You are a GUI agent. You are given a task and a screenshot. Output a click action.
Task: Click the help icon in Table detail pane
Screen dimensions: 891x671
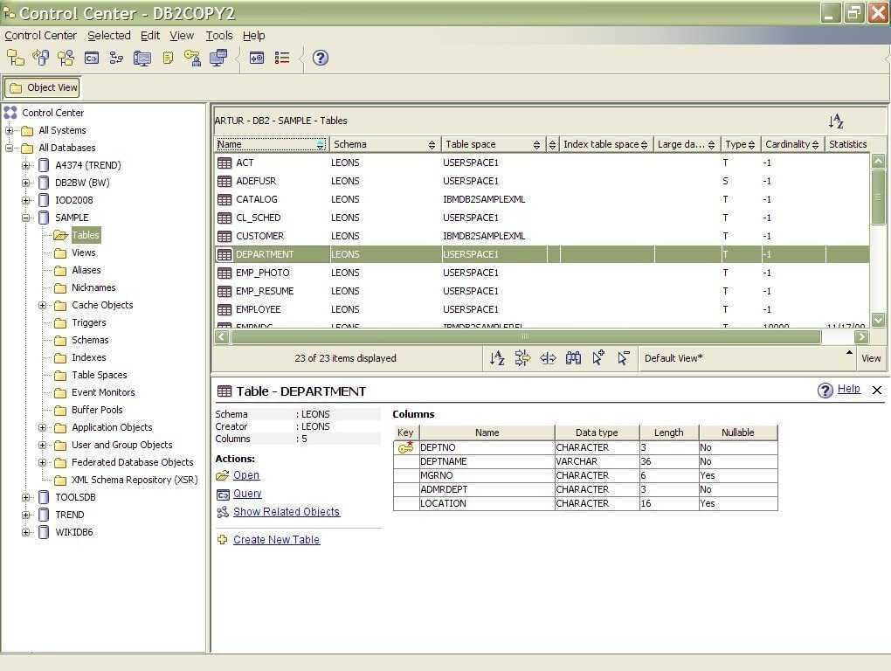(825, 391)
